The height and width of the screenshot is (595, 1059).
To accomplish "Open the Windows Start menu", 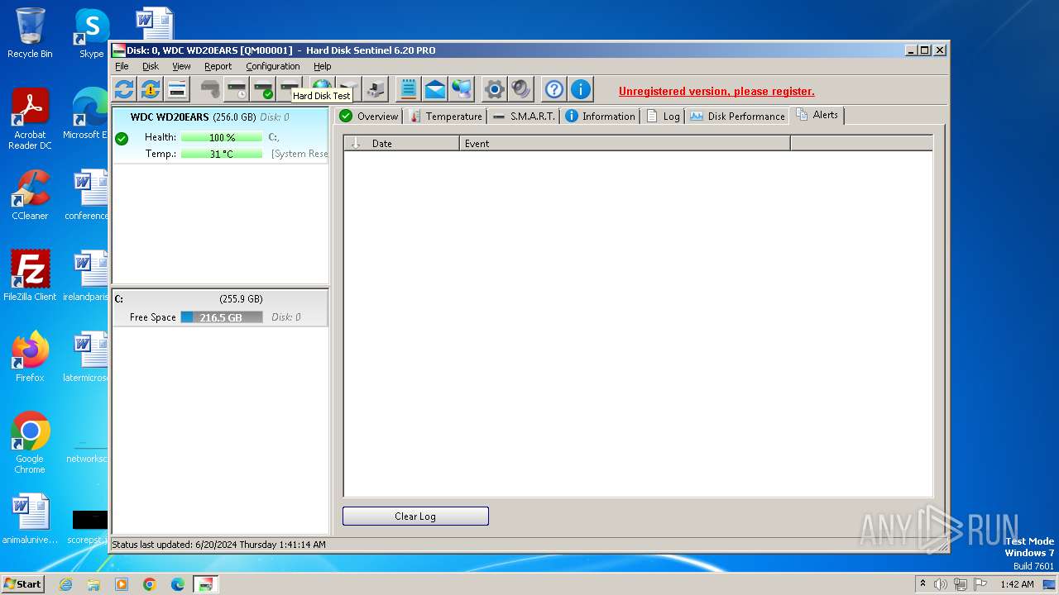I will (x=23, y=583).
